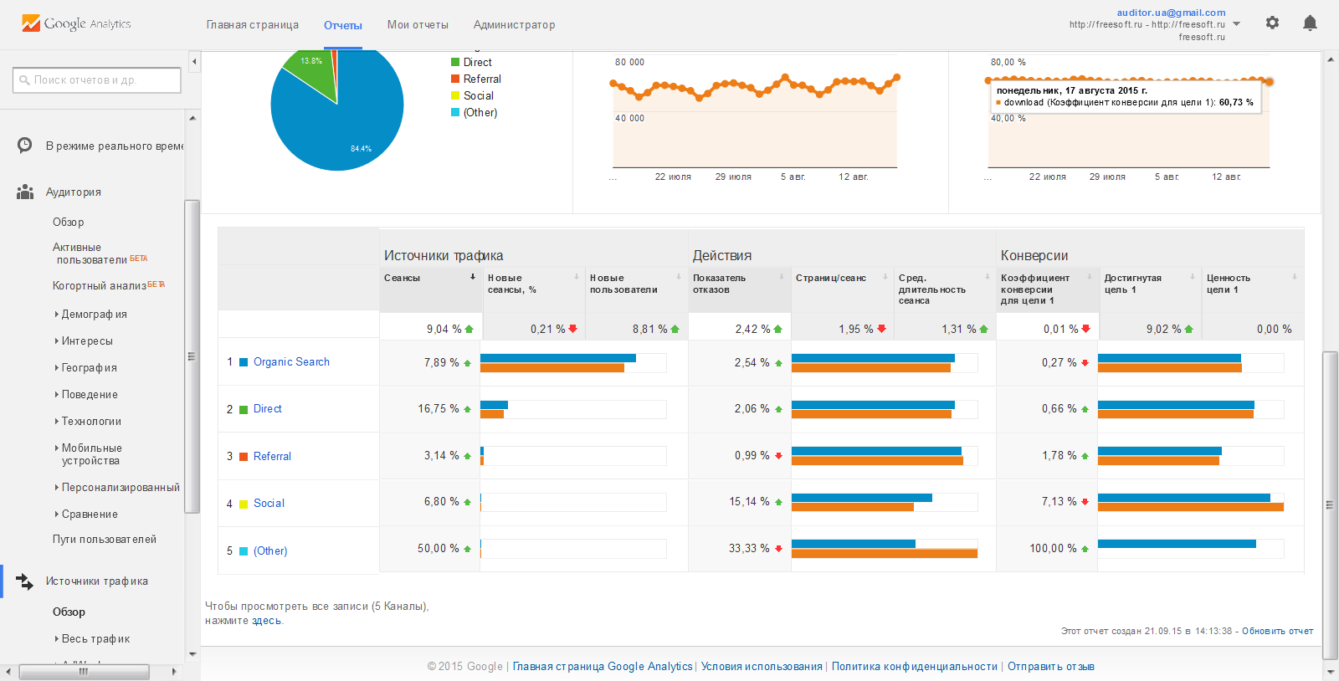Switch to the Отчеты tab

pos(343,25)
